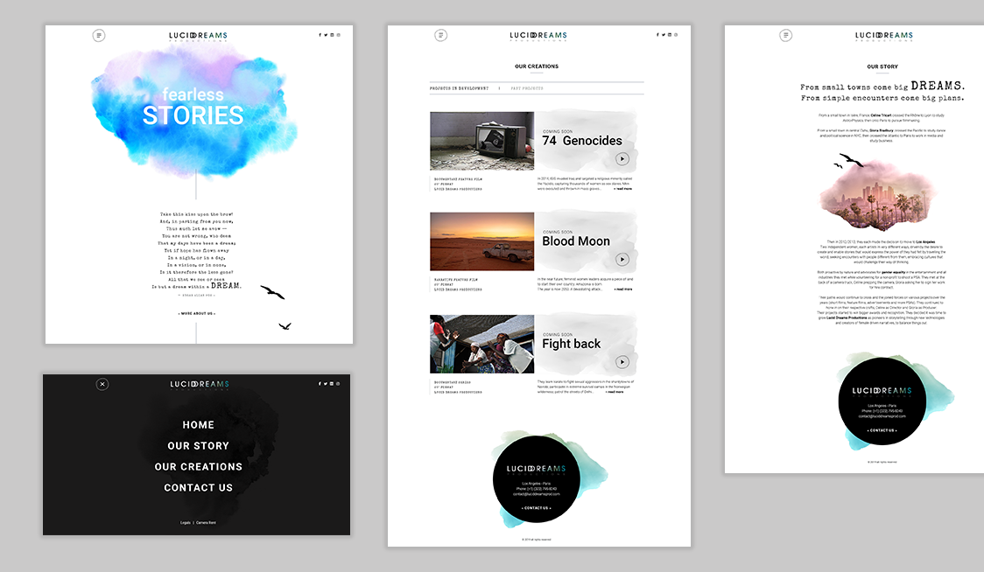This screenshot has width=984, height=572.
Task: Open the hamburger menu on the Fearless Stories page
Action: coord(99,35)
